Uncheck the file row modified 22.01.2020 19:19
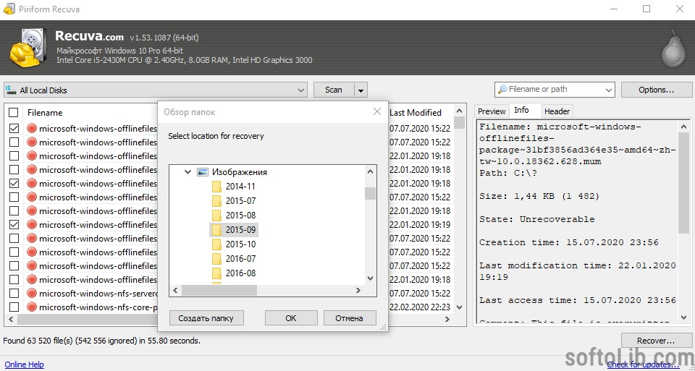Screen dimensions: 695x371 (x=14, y=224)
